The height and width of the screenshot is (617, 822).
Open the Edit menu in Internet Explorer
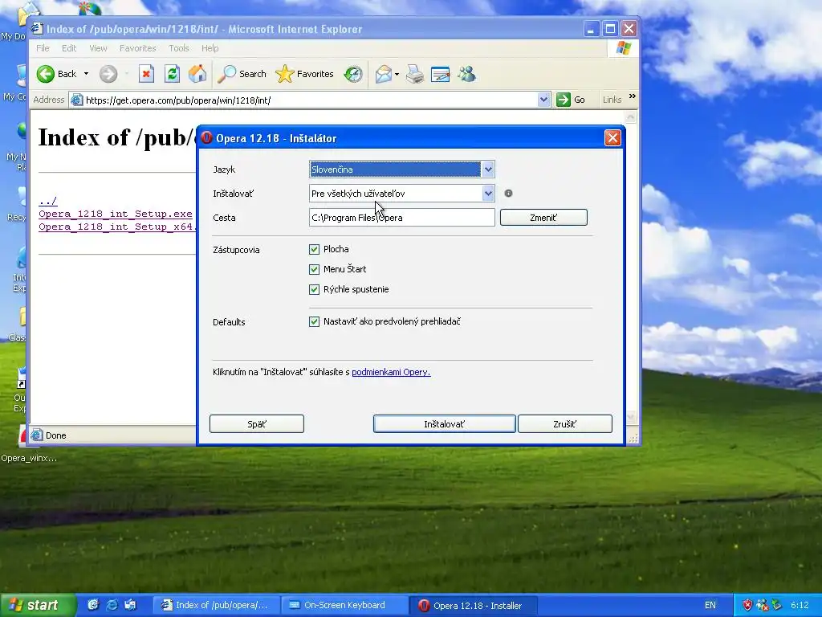(69, 48)
